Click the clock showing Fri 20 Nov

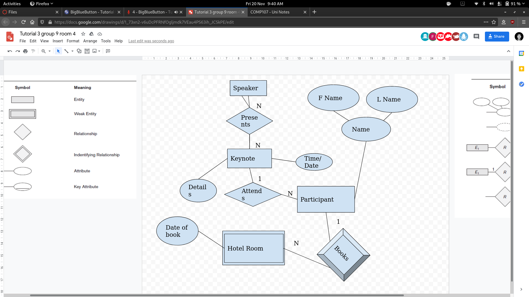[264, 4]
